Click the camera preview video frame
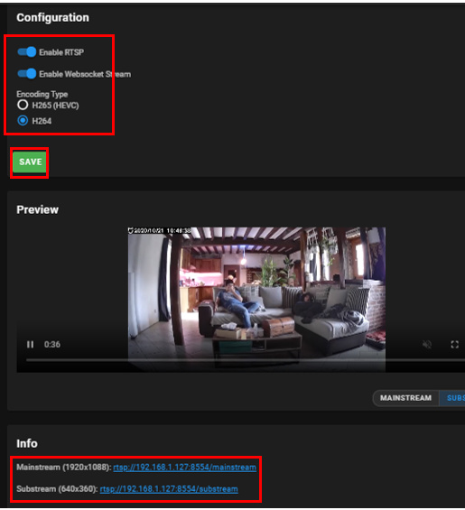 [x=256, y=300]
